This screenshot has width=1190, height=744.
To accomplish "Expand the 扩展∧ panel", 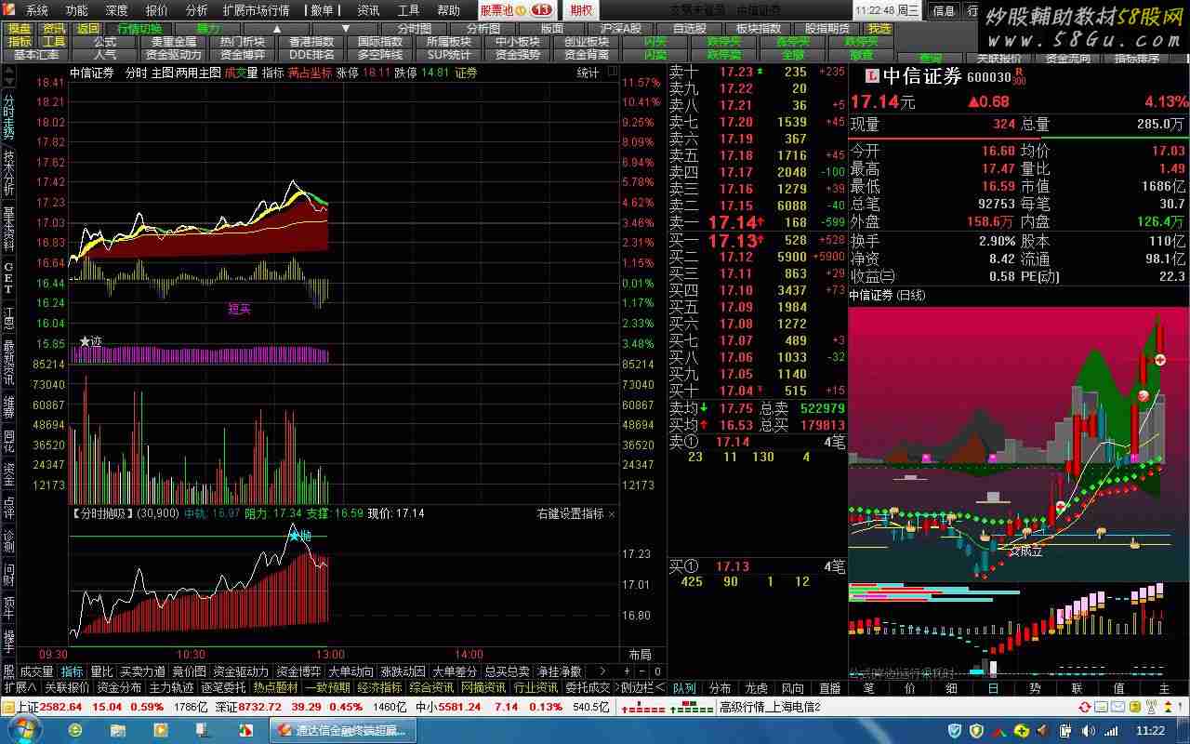I will point(20,688).
